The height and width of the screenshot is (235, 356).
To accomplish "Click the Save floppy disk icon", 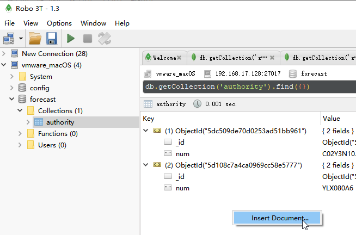I will point(52,38).
